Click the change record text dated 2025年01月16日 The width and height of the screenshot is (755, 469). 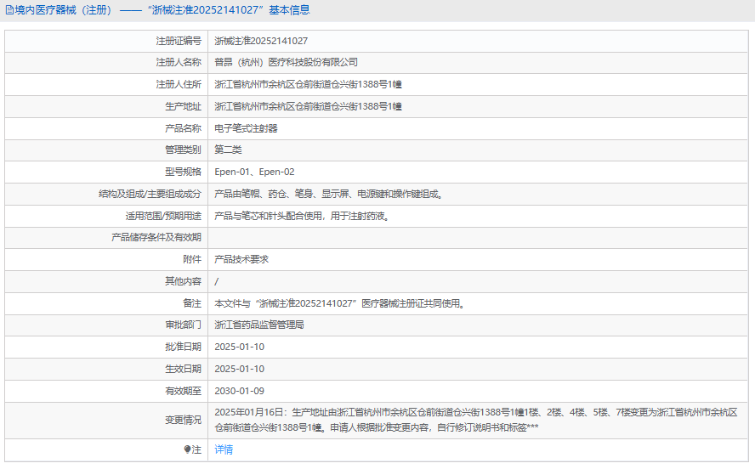[476, 420]
